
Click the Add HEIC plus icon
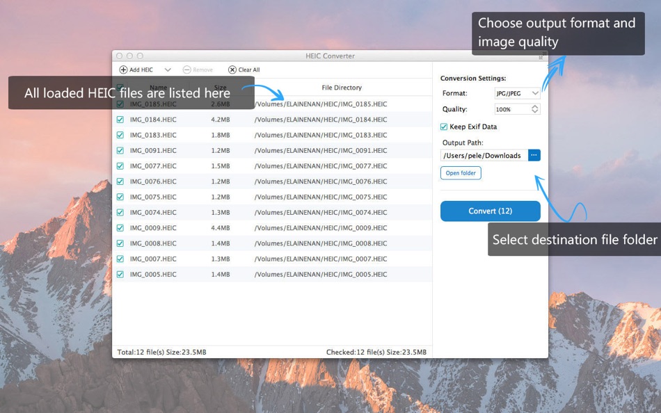click(x=123, y=69)
